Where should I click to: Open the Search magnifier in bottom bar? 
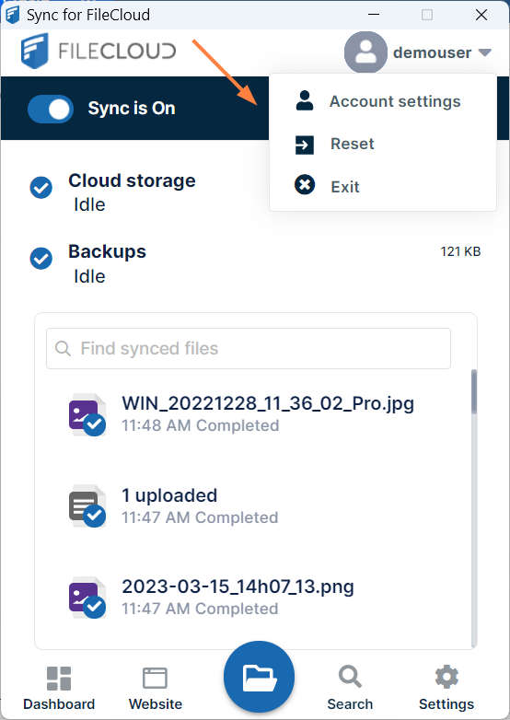350,677
